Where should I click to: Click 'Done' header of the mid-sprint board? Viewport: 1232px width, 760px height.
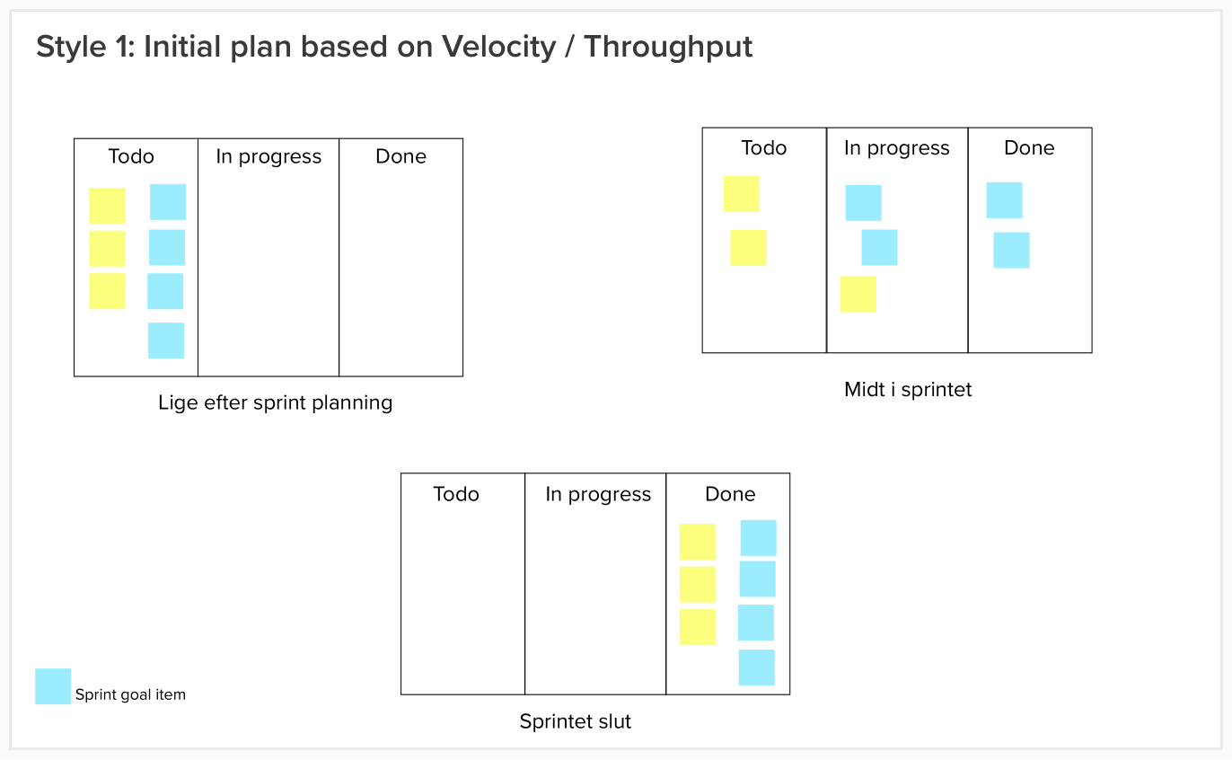(1029, 147)
